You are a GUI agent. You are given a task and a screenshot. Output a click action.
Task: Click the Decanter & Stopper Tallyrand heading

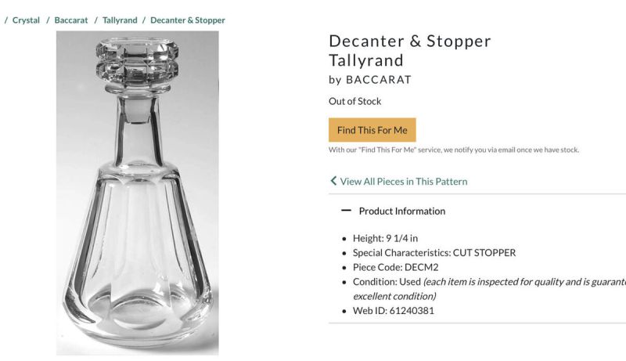[x=409, y=50]
